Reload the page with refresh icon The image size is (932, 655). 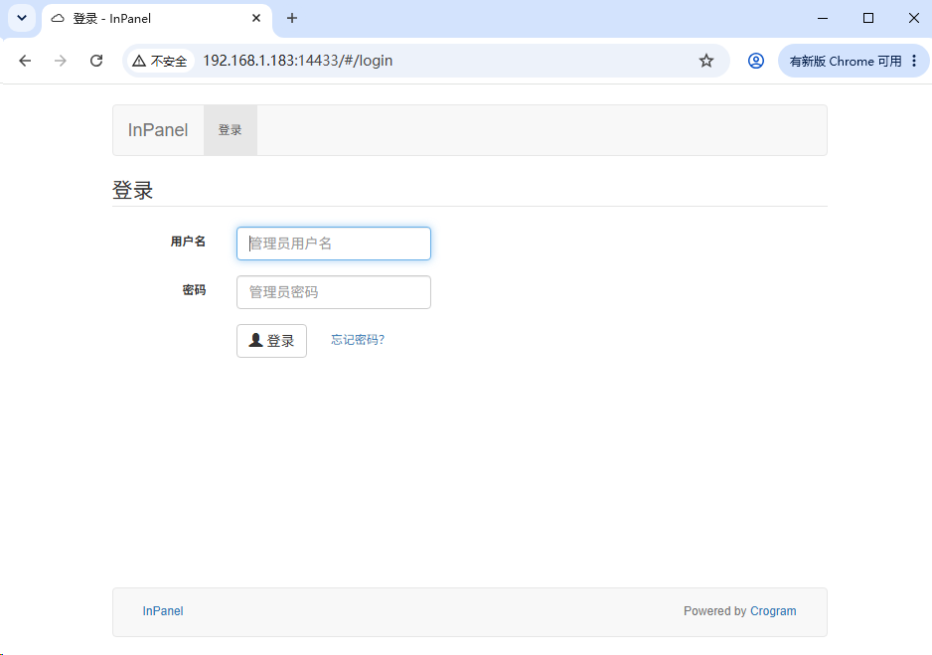click(x=96, y=61)
